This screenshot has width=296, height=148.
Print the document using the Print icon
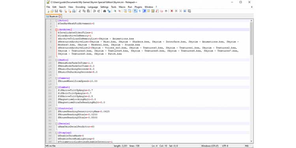click(x=74, y=11)
